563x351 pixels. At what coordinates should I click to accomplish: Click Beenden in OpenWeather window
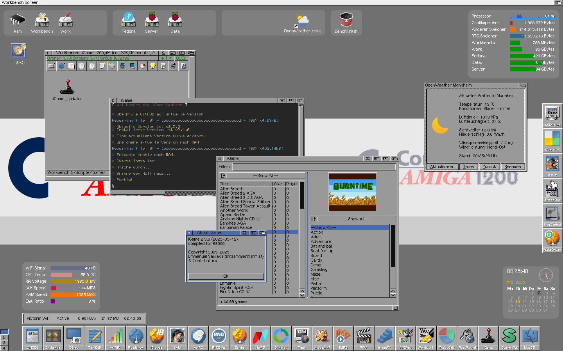pyautogui.click(x=512, y=167)
